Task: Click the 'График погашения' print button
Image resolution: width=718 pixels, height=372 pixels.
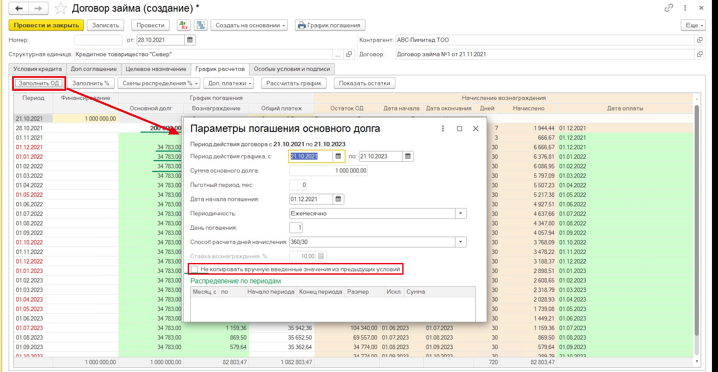Action: pyautogui.click(x=330, y=25)
